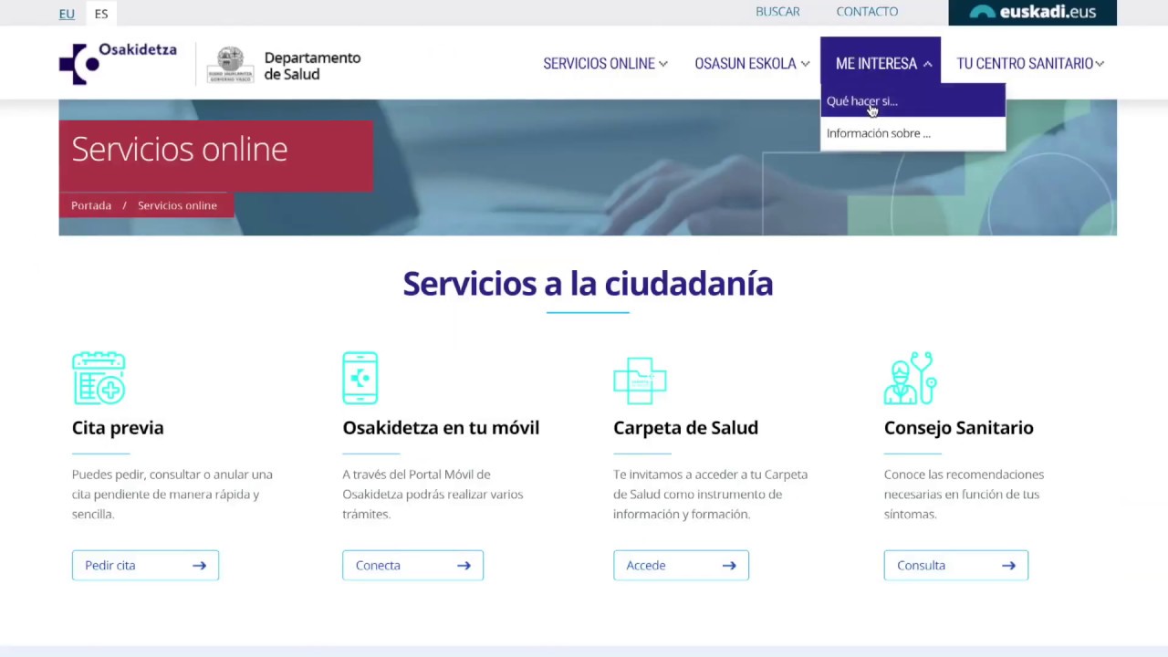Click the Gobierno Vasco crest logo
Screen dimensions: 1168x657
click(x=230, y=65)
